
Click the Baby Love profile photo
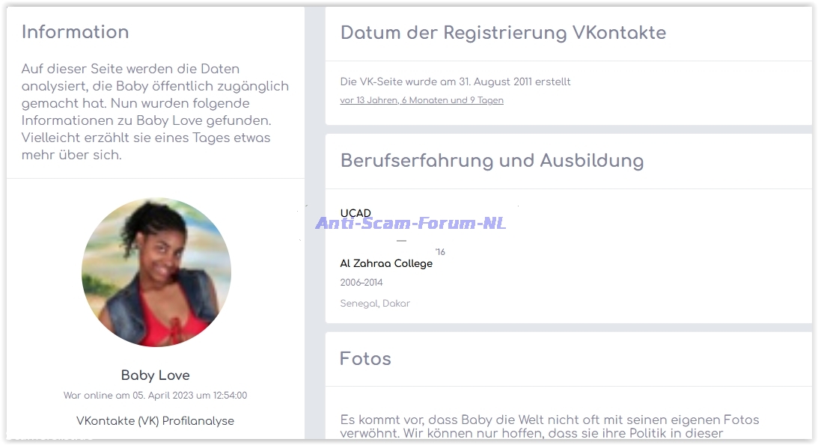[156, 272]
